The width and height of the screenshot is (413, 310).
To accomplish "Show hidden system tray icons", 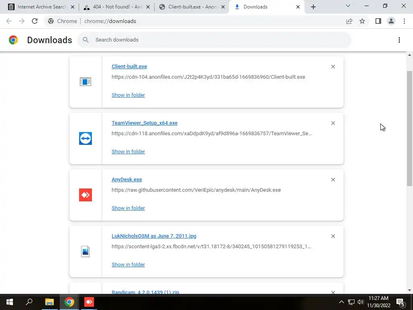I will [341, 302].
